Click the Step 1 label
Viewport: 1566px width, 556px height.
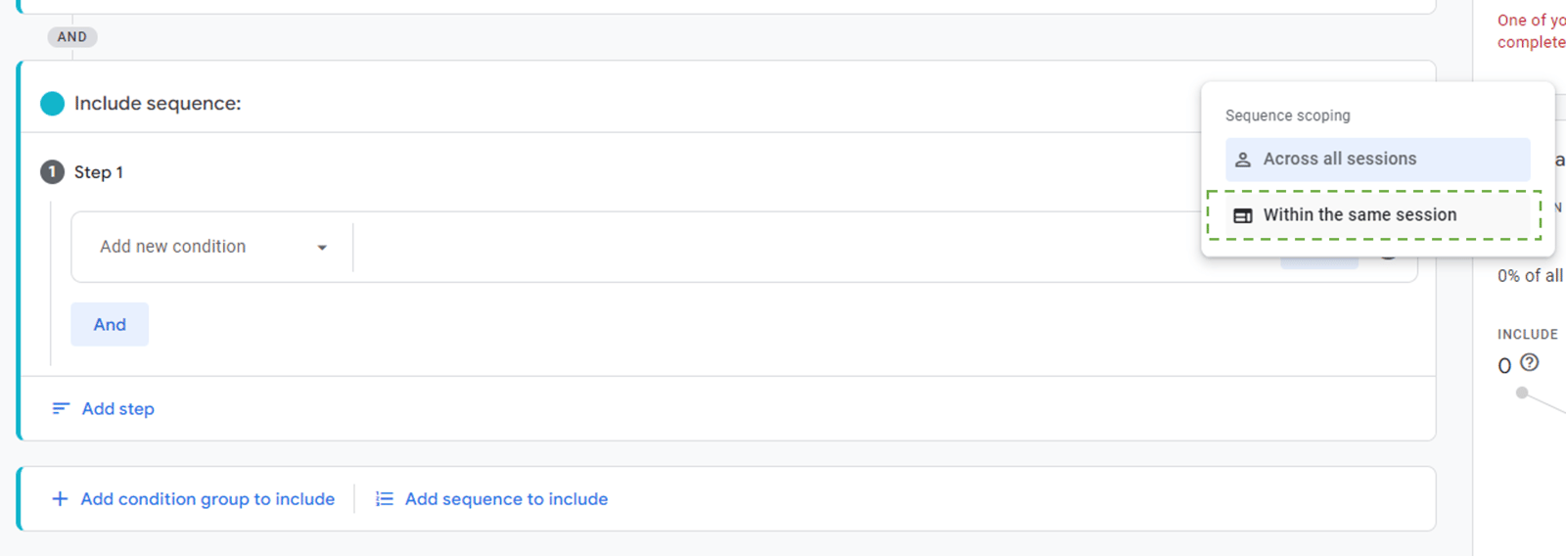99,172
